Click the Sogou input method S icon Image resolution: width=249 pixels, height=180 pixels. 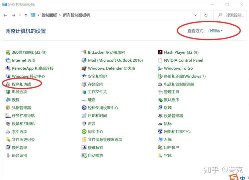(234, 177)
